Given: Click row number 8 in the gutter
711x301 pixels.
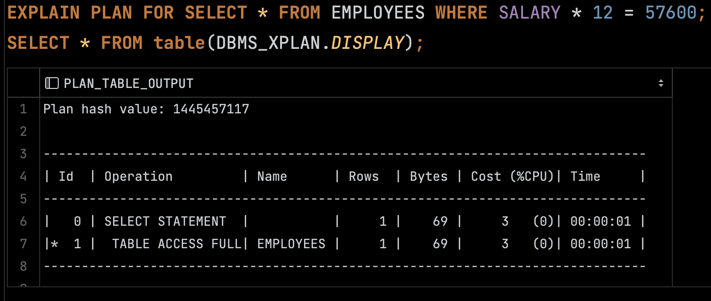Looking at the screenshot, I should [x=23, y=266].
